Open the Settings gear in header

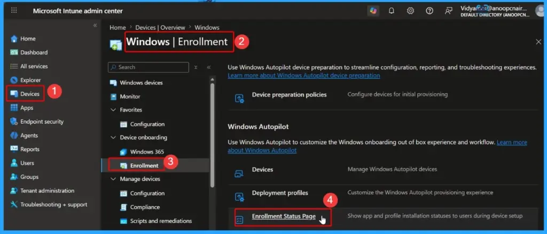click(410, 11)
